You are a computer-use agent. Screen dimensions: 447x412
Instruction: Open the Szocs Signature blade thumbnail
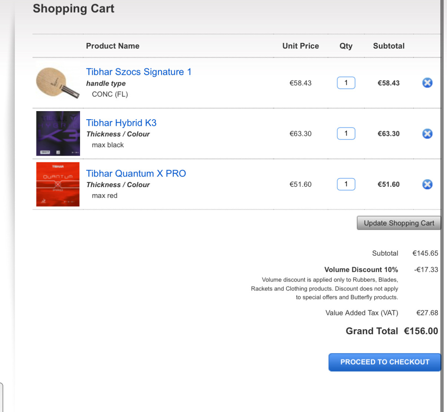tap(57, 83)
